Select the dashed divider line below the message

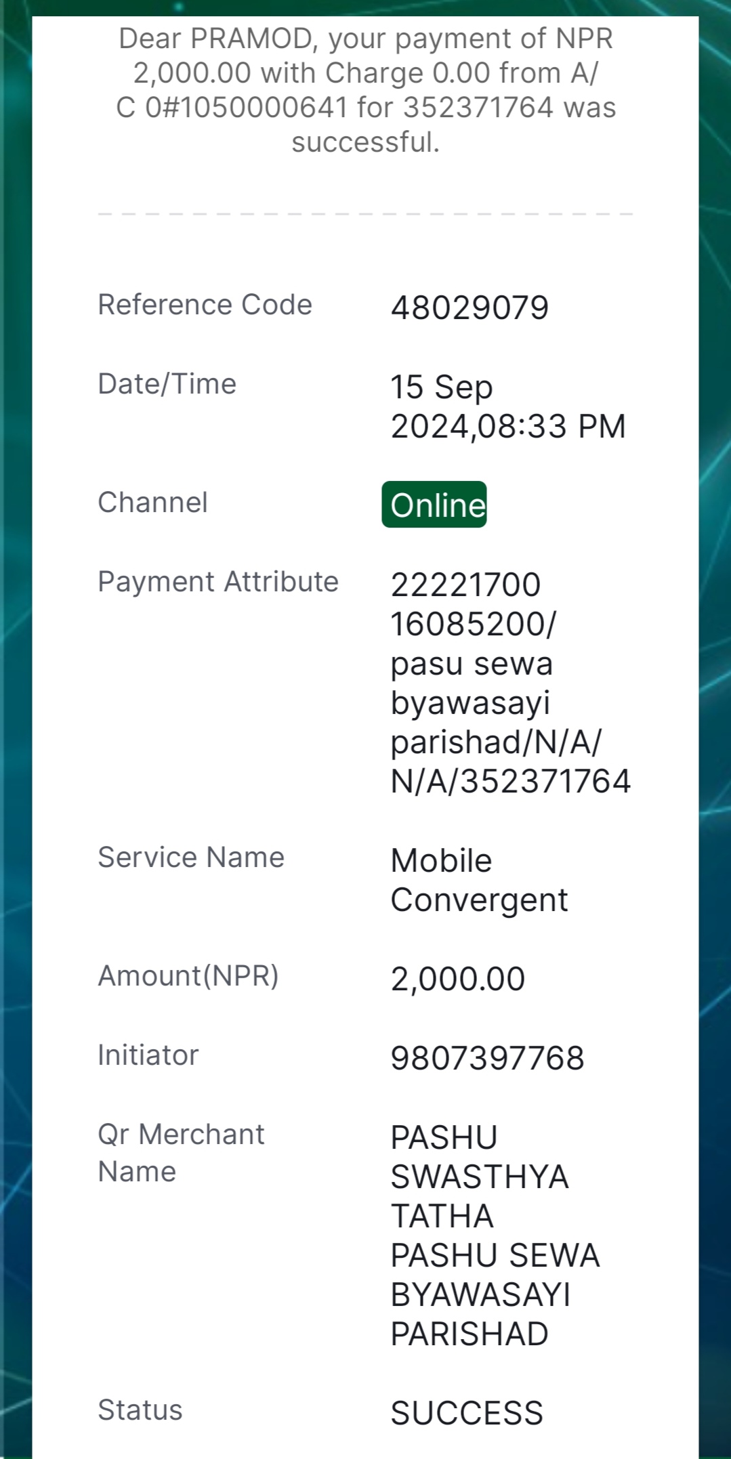pyautogui.click(x=366, y=214)
